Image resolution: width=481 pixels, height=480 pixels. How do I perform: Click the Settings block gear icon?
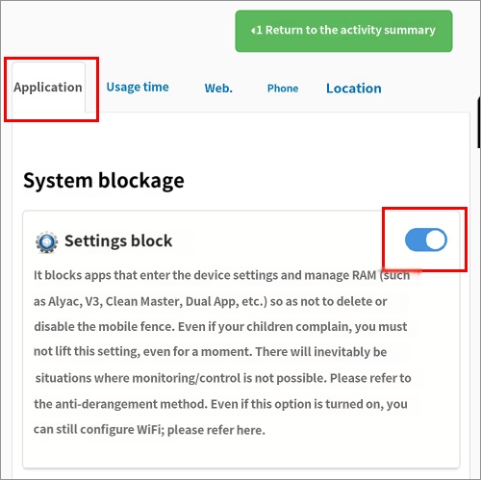pos(47,241)
